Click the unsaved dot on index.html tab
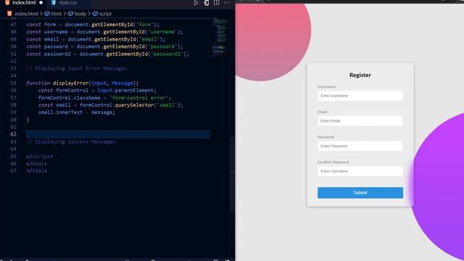This screenshot has width=464, height=261. point(41,3)
